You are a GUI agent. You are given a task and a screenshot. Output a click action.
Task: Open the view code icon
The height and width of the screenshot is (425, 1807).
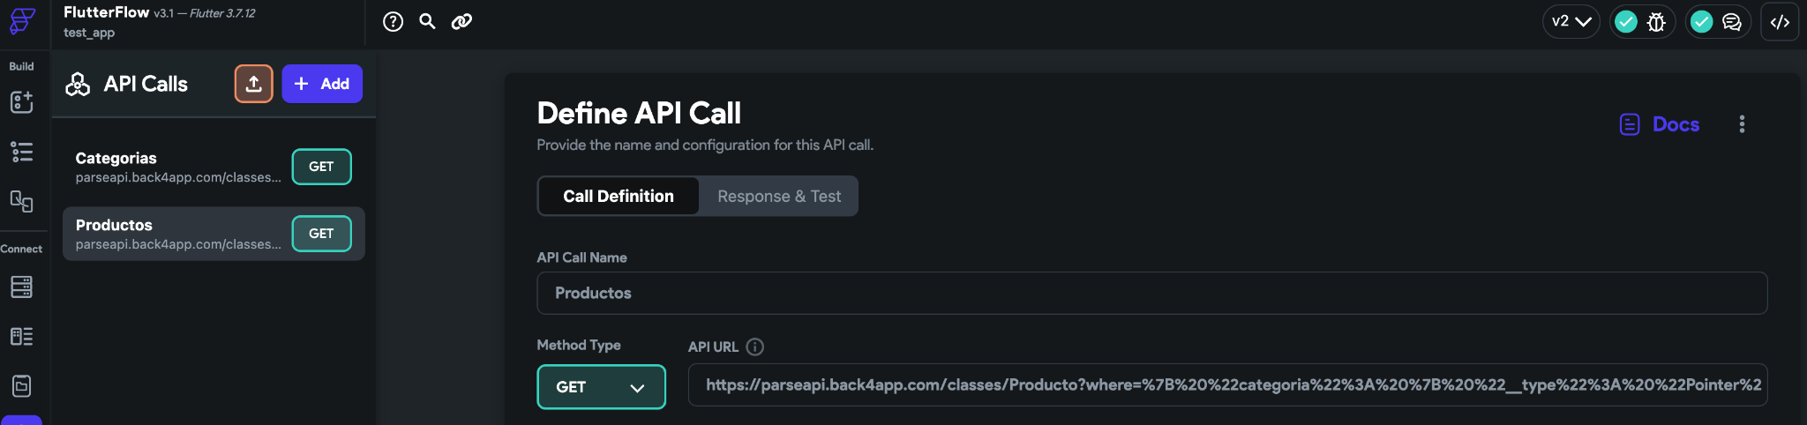(1780, 22)
